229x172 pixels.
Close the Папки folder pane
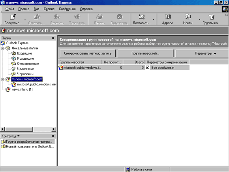coord(53,38)
